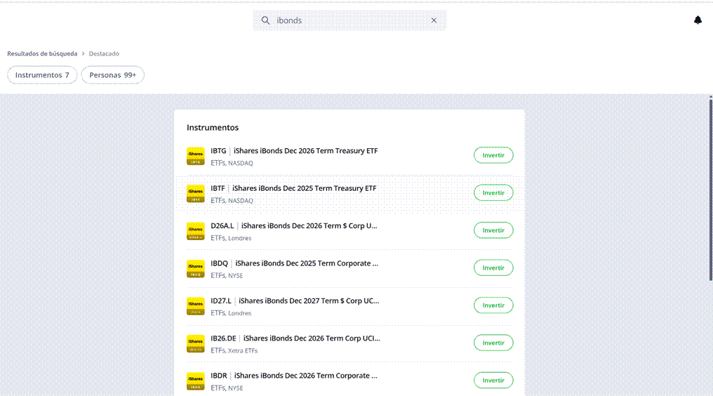The height and width of the screenshot is (396, 713).
Task: Switch to the Instrumentos 7 tab
Action: (42, 75)
